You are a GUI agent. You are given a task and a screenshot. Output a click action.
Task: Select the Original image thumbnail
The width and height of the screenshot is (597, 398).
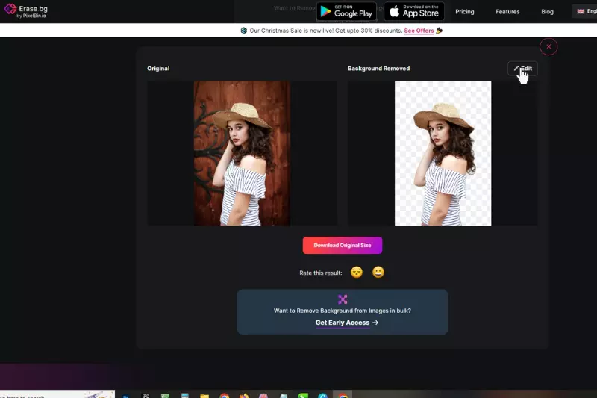[x=242, y=153]
